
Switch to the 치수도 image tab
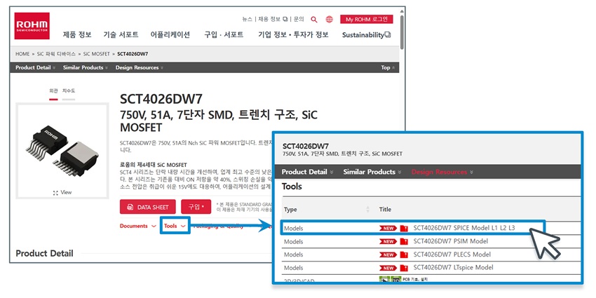click(69, 91)
